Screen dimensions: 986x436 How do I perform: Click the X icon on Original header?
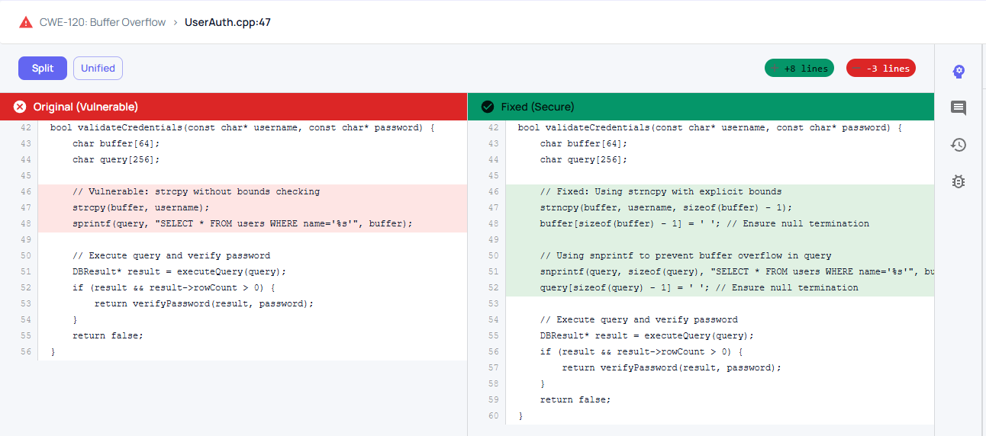(20, 107)
